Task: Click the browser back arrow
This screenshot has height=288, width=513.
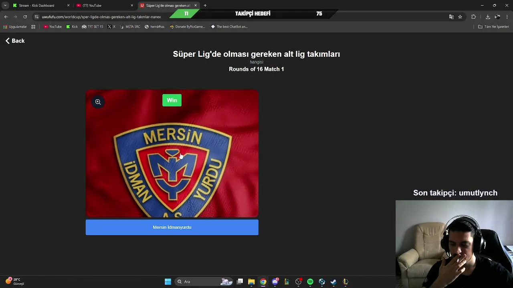Action: tap(6, 17)
